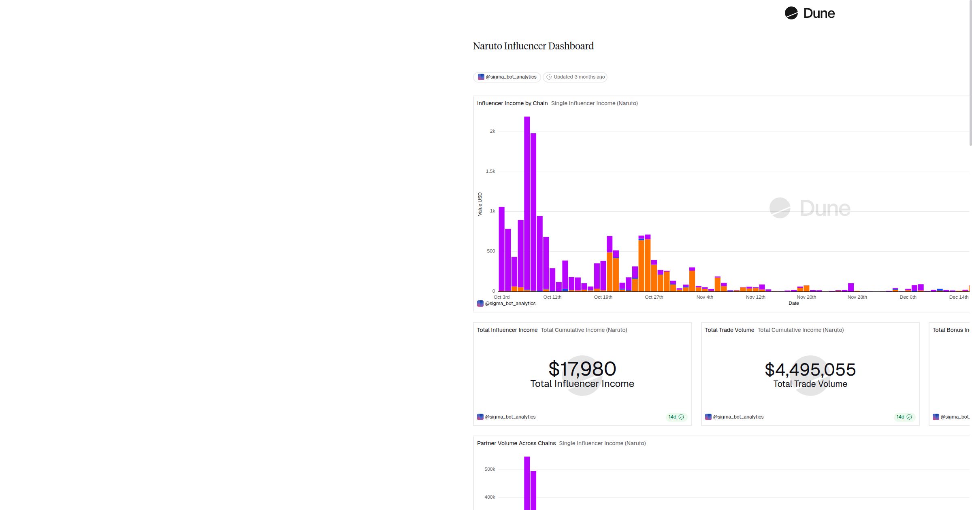Click the clock icon in the Updated badge
The image size is (972, 510).
coord(550,77)
